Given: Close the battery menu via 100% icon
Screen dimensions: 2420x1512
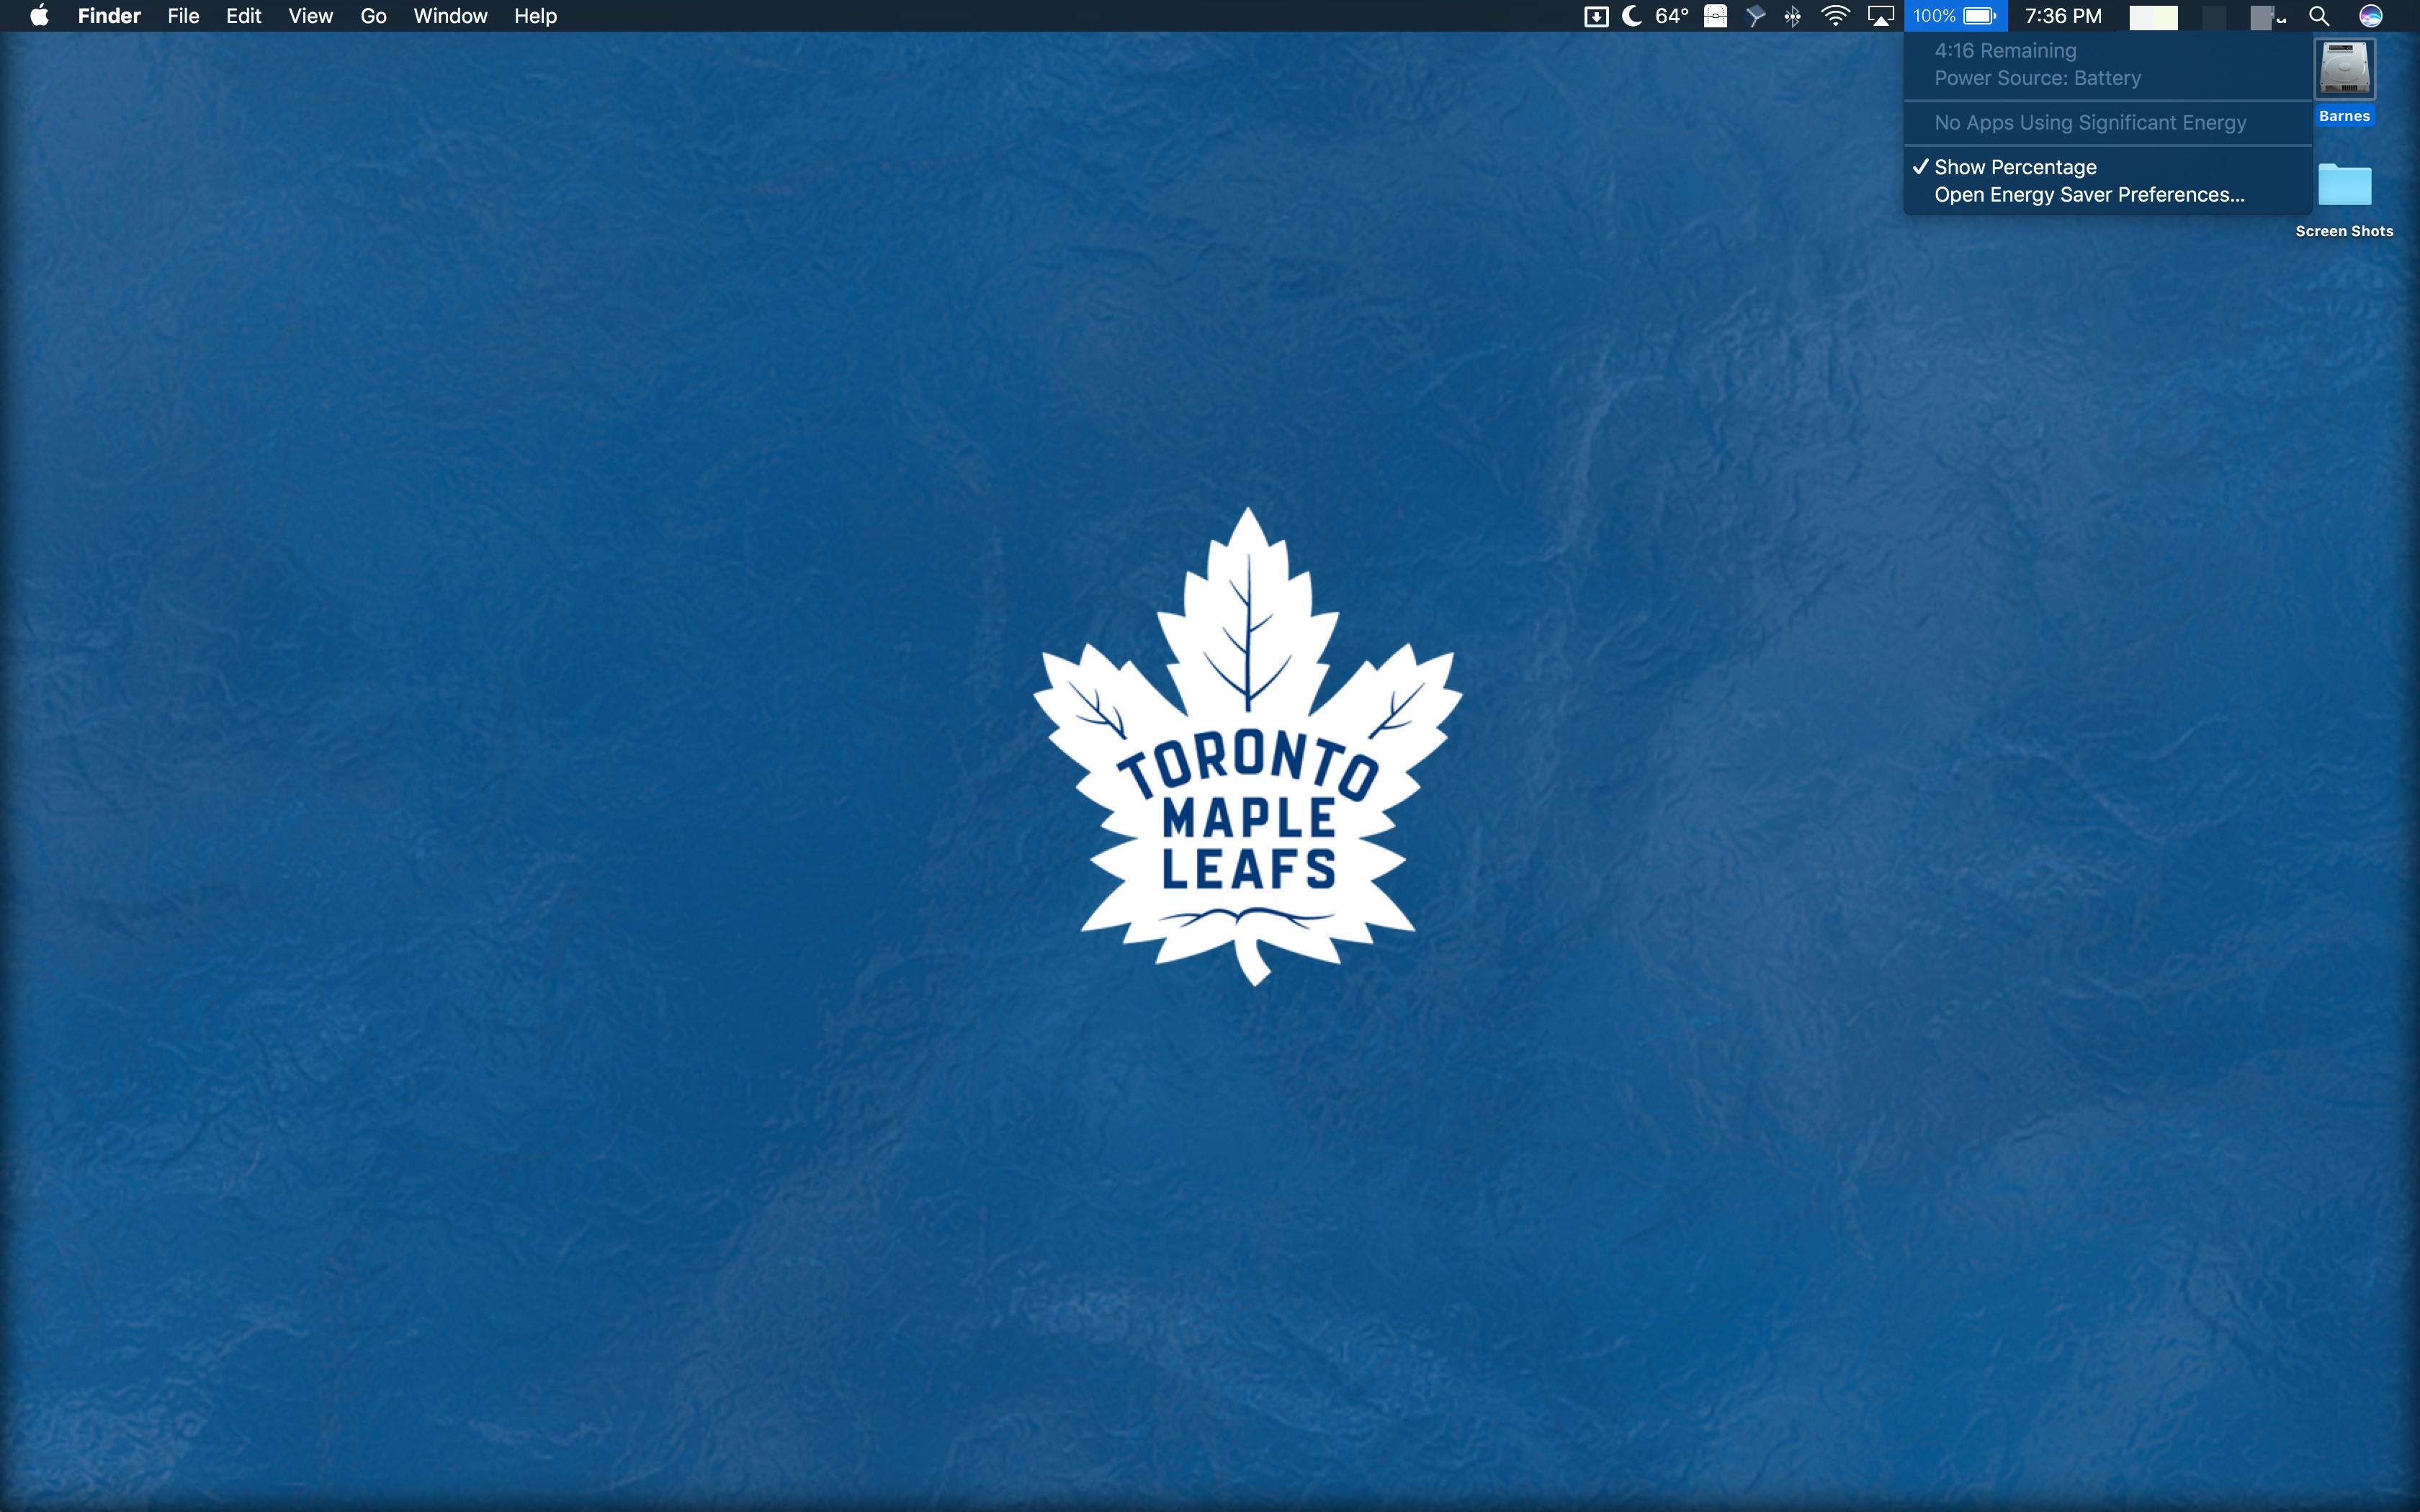Looking at the screenshot, I should coord(1955,16).
